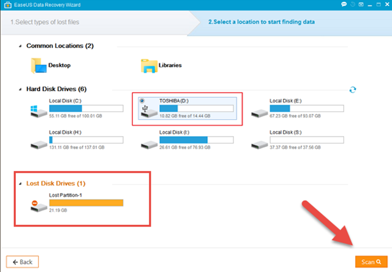
Task: Select the Desktop folder icon
Action: (x=39, y=66)
